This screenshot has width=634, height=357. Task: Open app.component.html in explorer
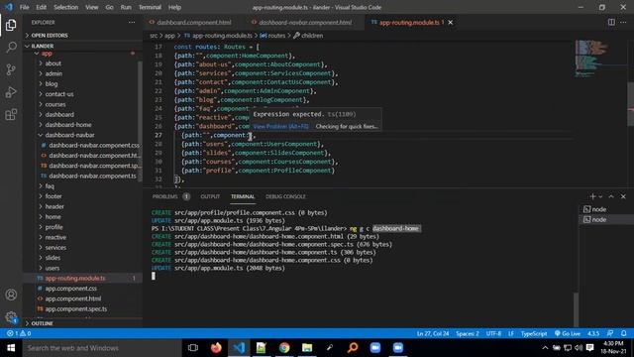[72, 298]
